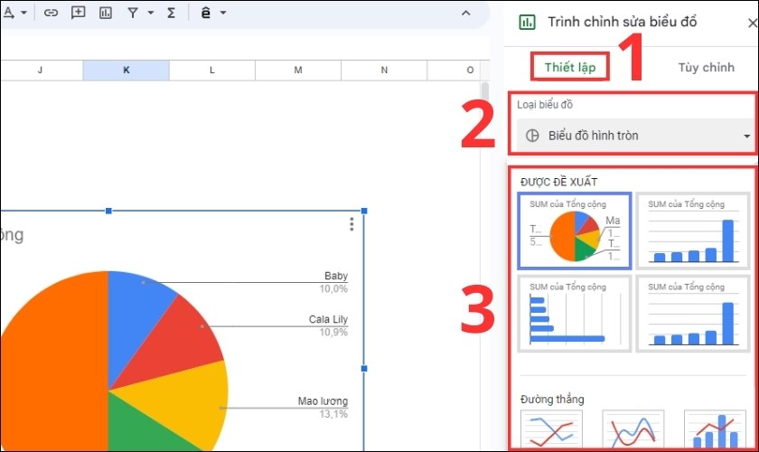
Task: Choose the first line chart under Đường thẳng
Action: coord(552,429)
